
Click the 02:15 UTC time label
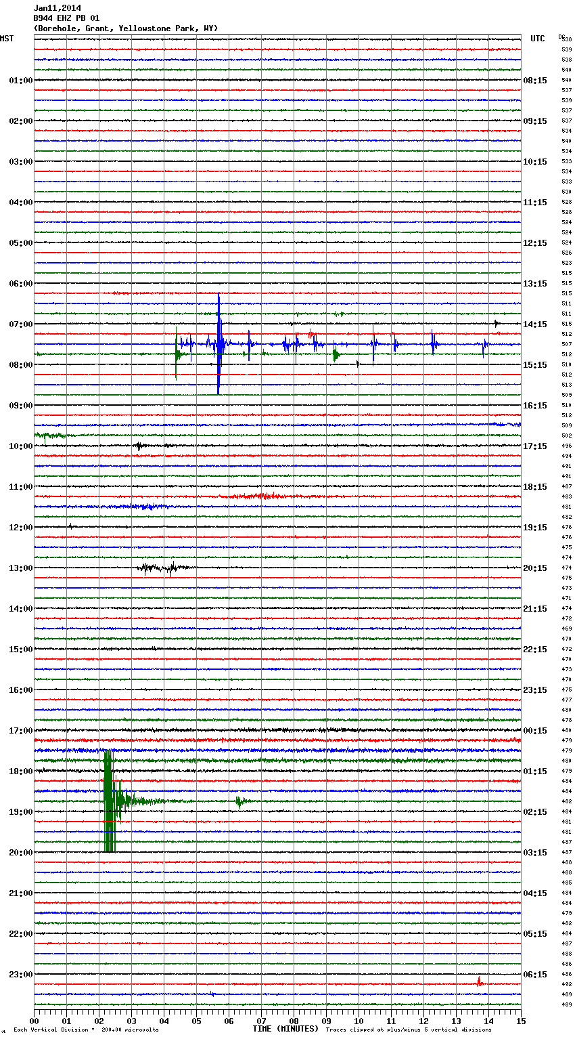click(x=535, y=812)
